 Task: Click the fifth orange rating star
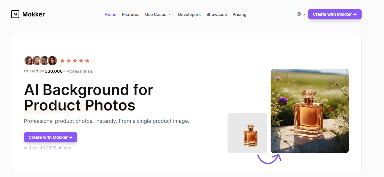coord(87,61)
